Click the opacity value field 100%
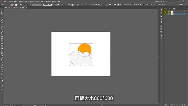 [x=63, y=5]
